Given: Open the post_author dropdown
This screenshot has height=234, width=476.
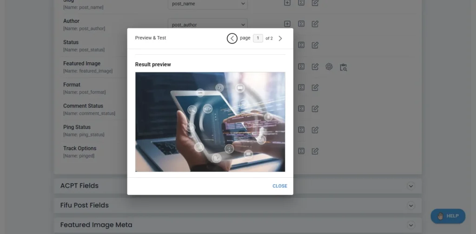Looking at the screenshot, I should point(208,25).
